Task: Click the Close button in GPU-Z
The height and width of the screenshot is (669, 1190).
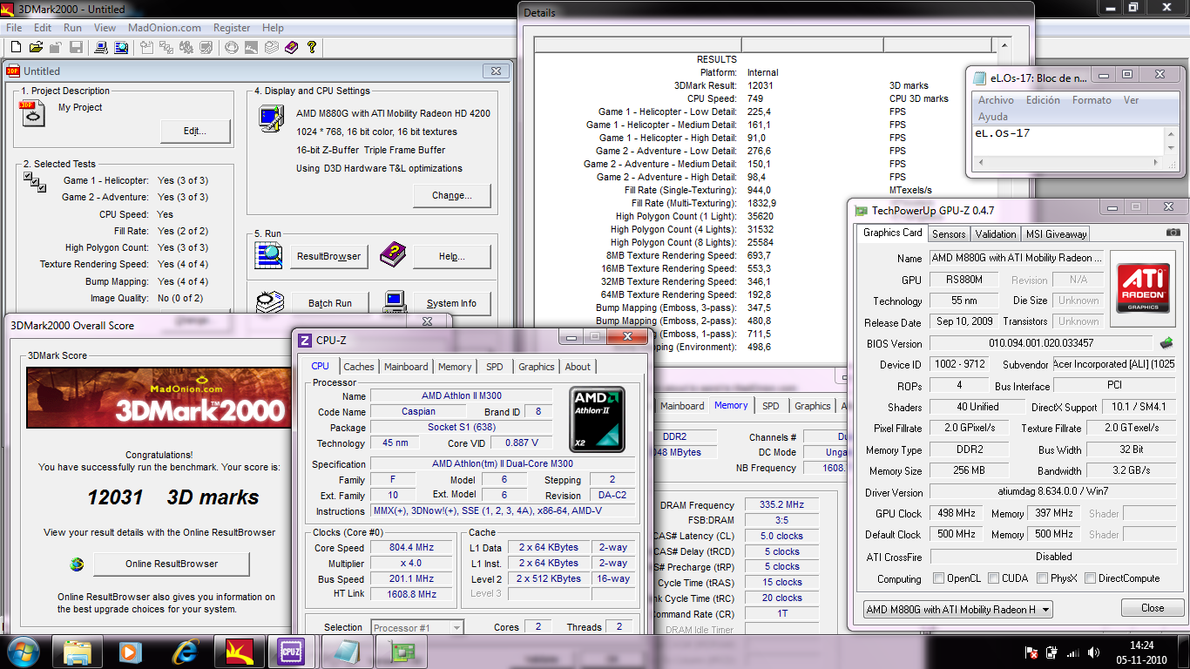Action: 1152,608
